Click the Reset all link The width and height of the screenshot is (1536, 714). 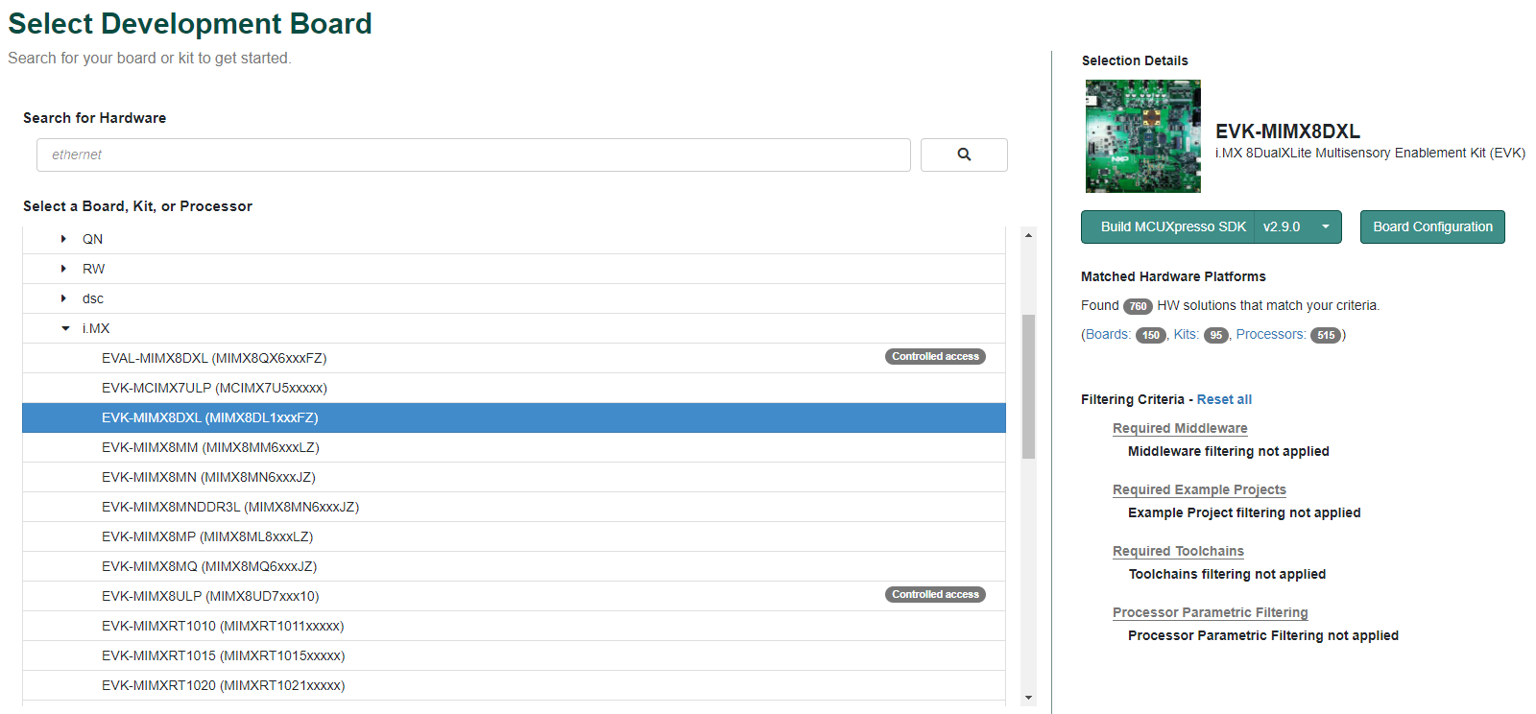click(x=1223, y=399)
